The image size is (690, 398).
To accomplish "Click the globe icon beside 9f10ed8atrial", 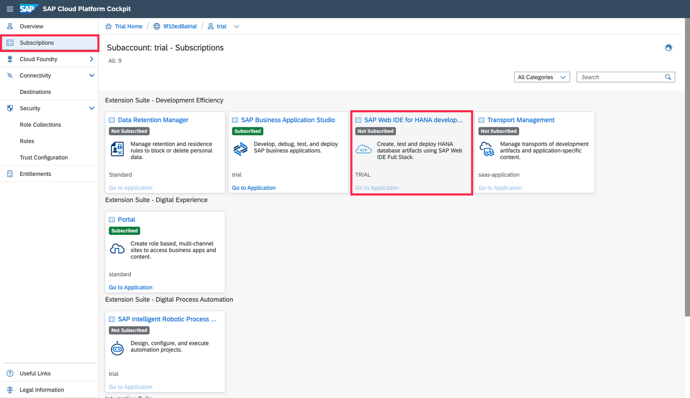I will pos(157,26).
